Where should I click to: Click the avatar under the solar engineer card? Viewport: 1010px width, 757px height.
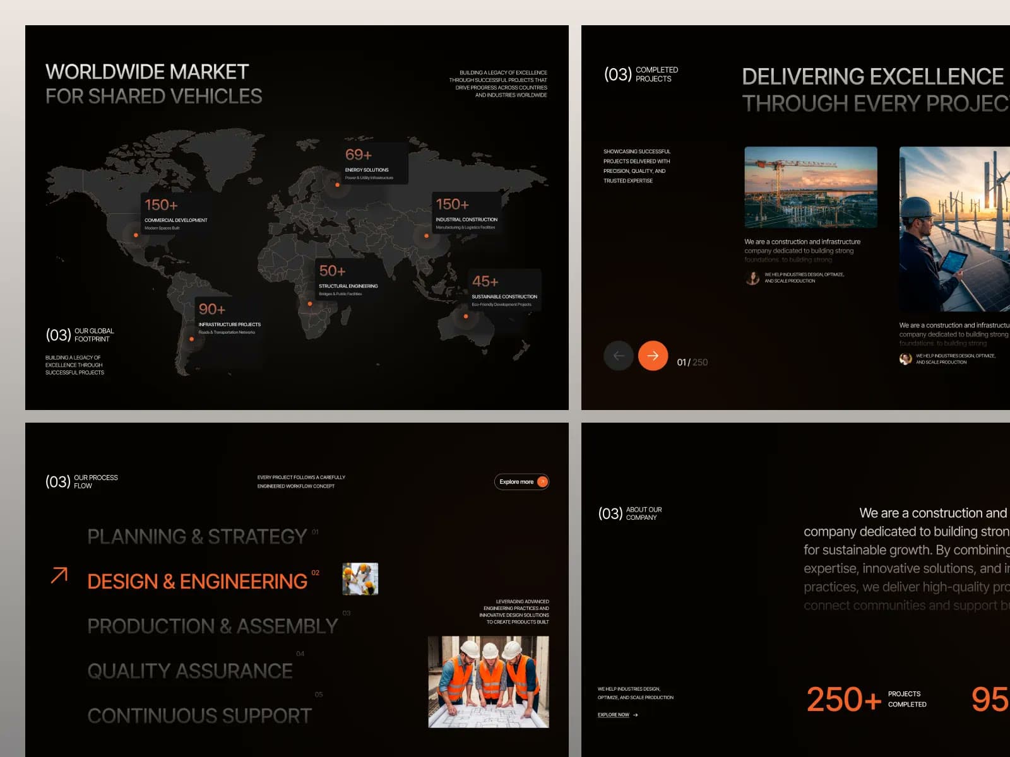click(906, 359)
